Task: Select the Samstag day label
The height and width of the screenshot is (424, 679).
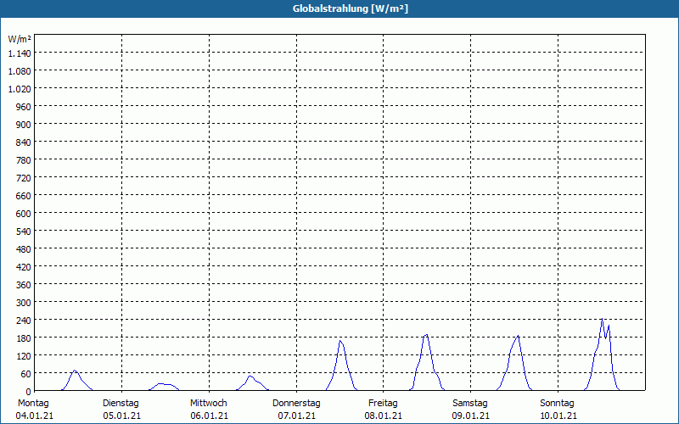Action: coord(470,404)
